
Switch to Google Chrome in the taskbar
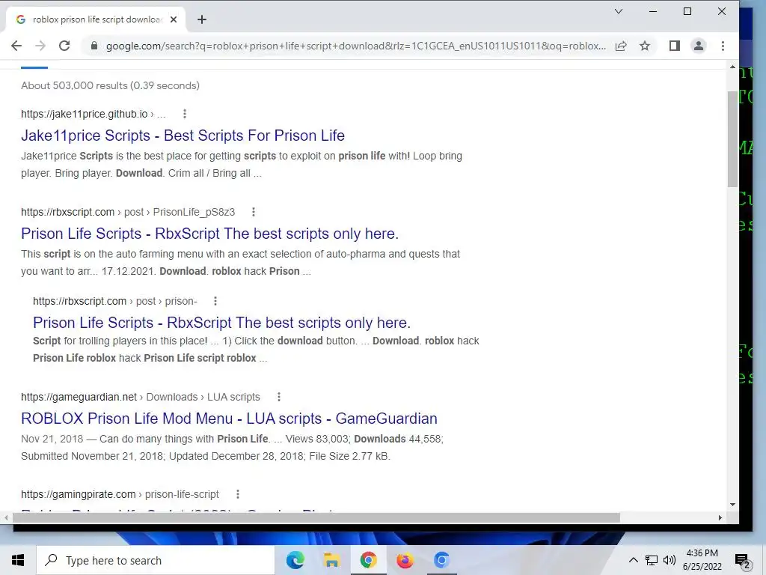[x=368, y=560]
